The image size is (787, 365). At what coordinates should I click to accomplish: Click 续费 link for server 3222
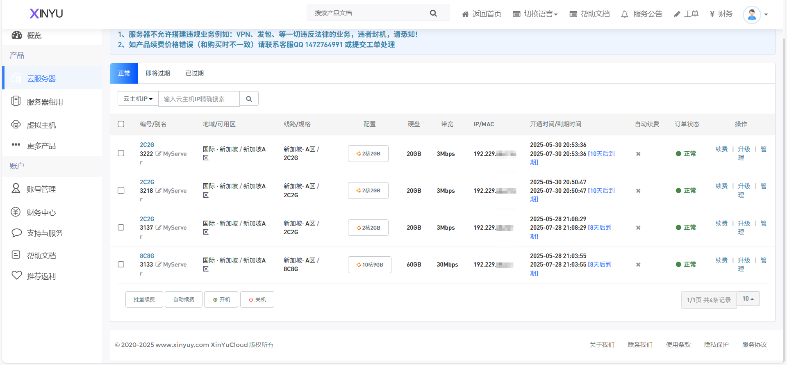click(x=721, y=149)
